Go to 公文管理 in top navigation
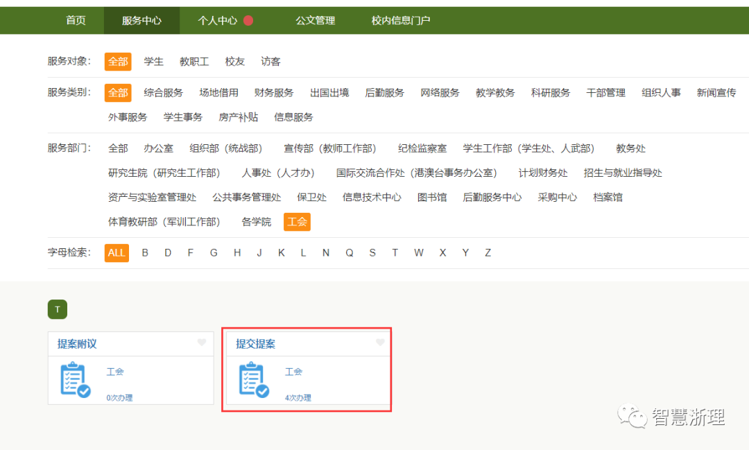The height and width of the screenshot is (450, 749). pyautogui.click(x=315, y=21)
